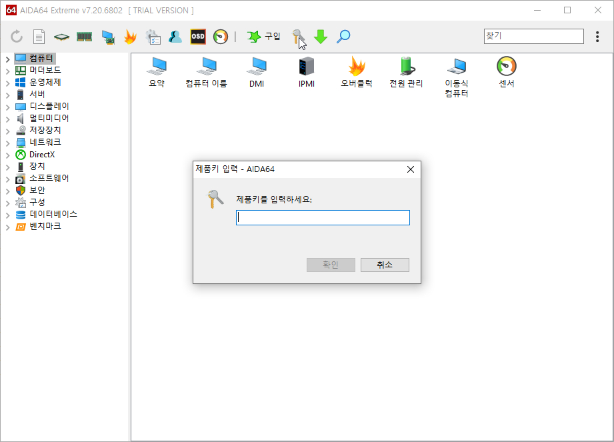
Task: Expand the 컴퓨터 tree node arrow
Action: point(7,59)
